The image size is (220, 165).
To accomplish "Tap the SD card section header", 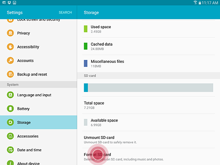I will tap(149, 76).
